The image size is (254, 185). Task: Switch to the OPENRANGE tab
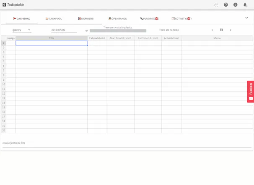click(118, 18)
